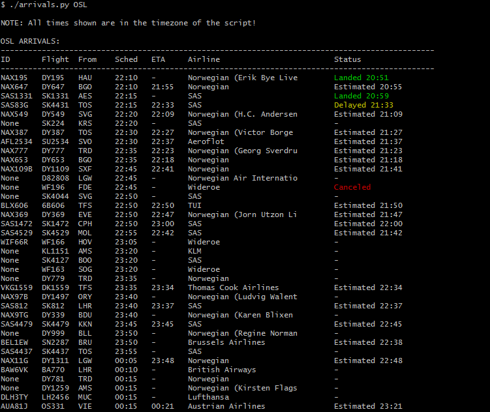
Task: Click status 'Estimated 22:00'
Action: point(368,224)
